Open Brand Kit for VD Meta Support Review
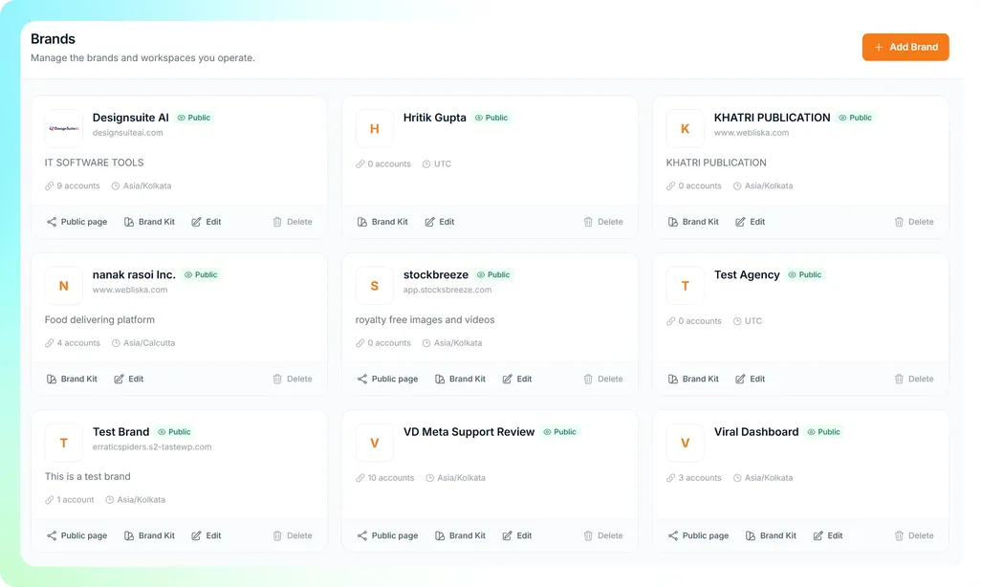This screenshot has height=587, width=981. pyautogui.click(x=461, y=535)
